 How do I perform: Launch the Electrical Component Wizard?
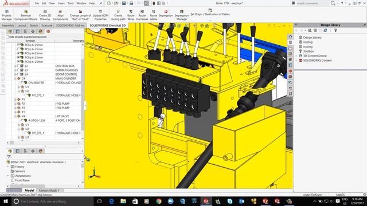[26, 15]
